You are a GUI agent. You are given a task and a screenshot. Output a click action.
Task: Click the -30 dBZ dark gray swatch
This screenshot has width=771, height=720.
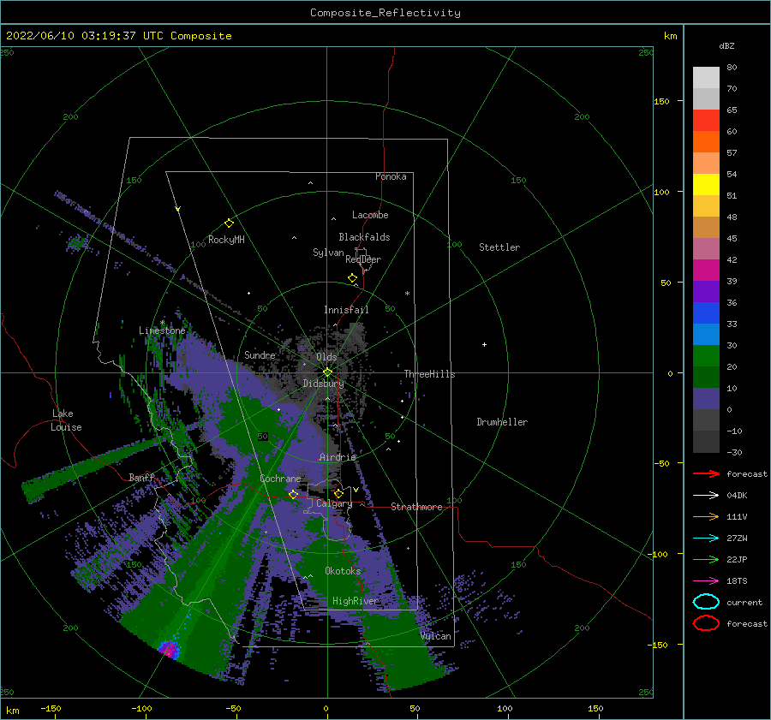coord(706,442)
